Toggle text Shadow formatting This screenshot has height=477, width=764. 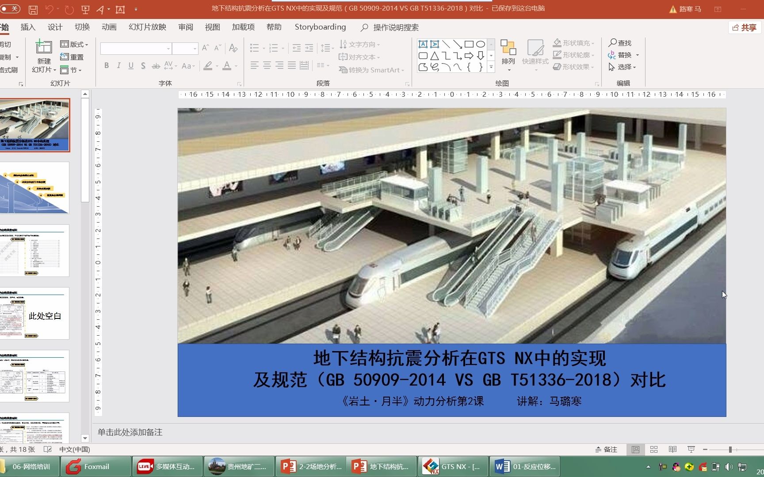143,66
